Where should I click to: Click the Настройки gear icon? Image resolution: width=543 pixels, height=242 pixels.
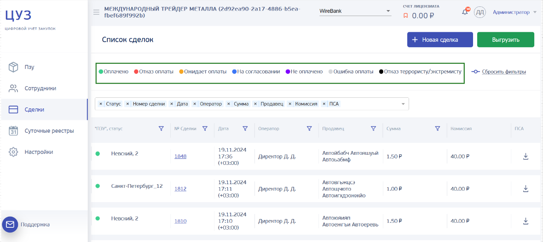coord(13,152)
